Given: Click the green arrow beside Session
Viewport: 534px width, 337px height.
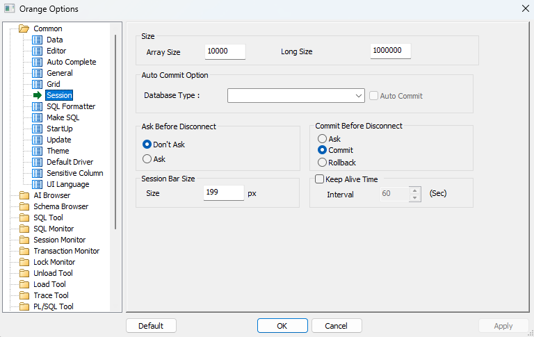Looking at the screenshot, I should point(38,95).
